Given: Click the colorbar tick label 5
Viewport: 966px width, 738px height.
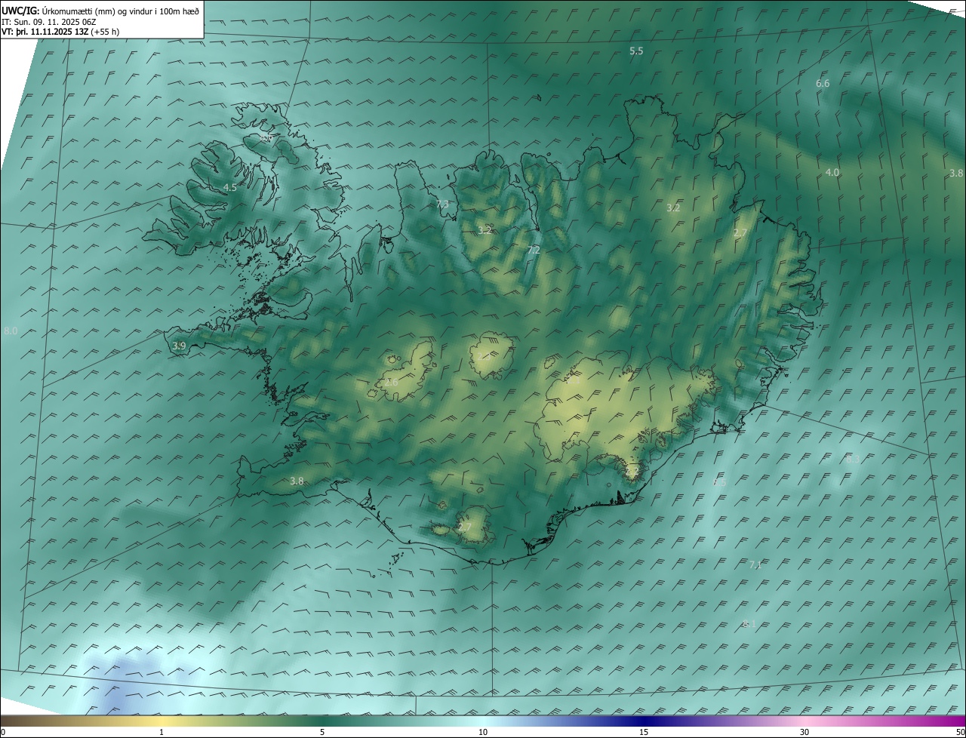Looking at the screenshot, I should (322, 733).
